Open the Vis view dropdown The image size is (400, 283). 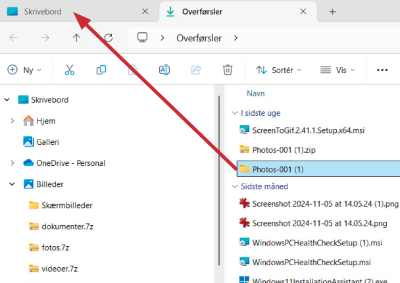(337, 70)
